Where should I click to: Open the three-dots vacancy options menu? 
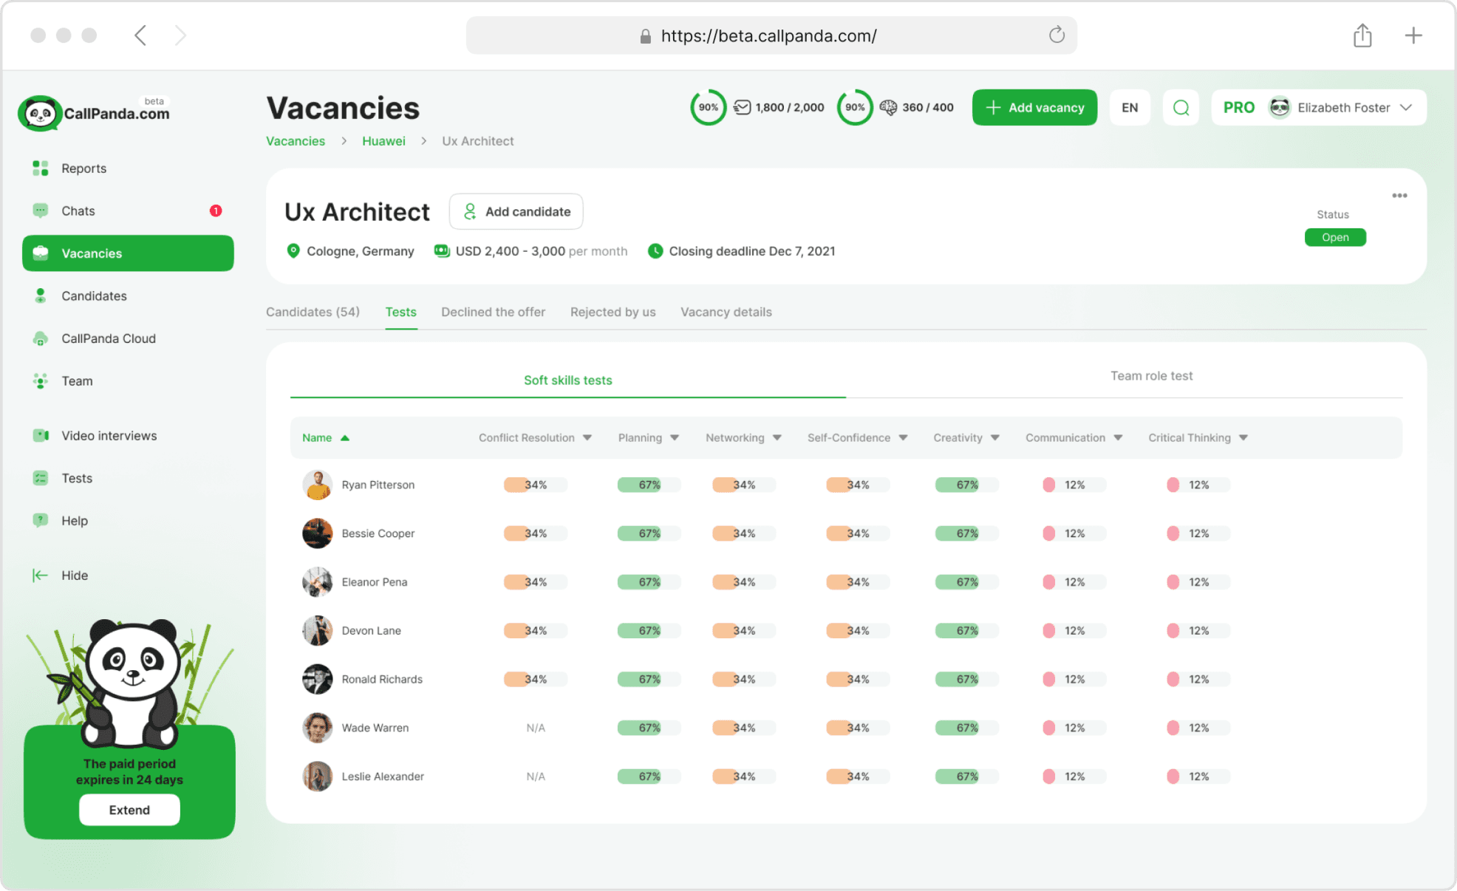pos(1399,196)
